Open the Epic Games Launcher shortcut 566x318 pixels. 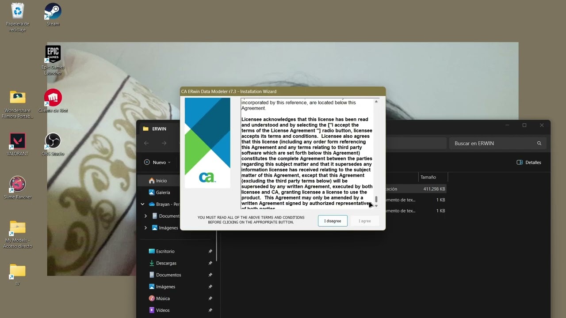click(x=53, y=61)
